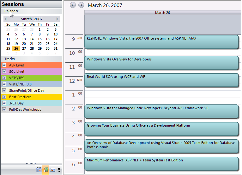Show previous month in mini calendar
This screenshot has width=242, height=175.
click(6, 19)
